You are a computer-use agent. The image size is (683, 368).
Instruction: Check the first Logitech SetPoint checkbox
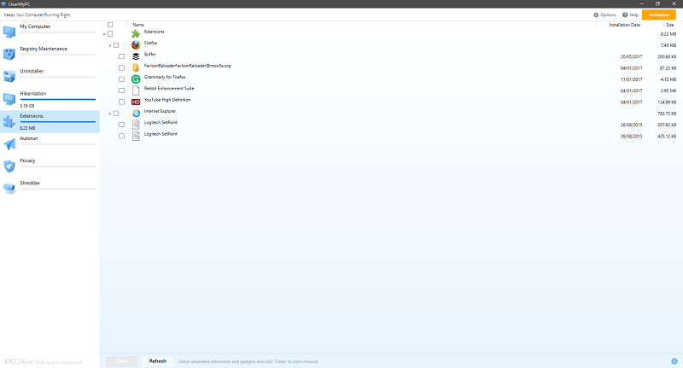click(121, 125)
